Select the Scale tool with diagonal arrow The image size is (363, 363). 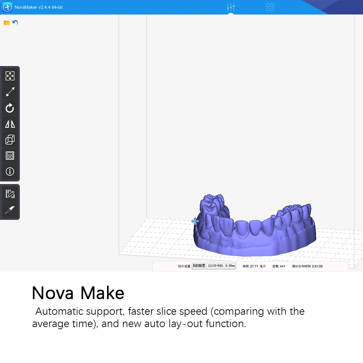pyautogui.click(x=10, y=92)
